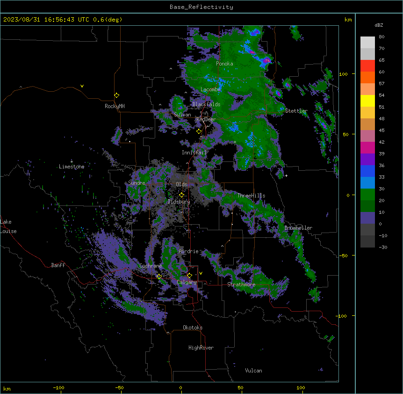
Task: Click the Banff town label
Action: click(58, 265)
